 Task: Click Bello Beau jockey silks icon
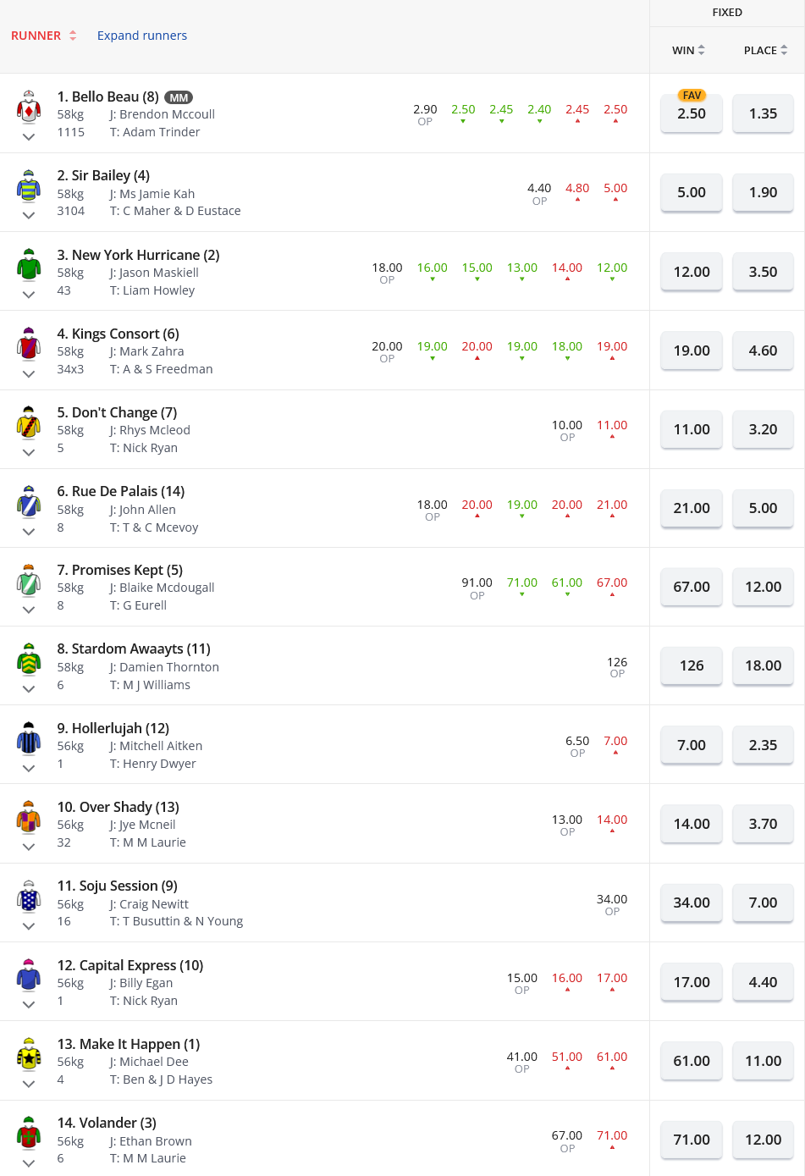29,107
